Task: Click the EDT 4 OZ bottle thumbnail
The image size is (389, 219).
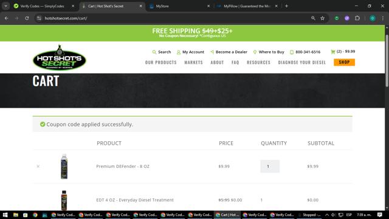Action: pyautogui.click(x=64, y=200)
